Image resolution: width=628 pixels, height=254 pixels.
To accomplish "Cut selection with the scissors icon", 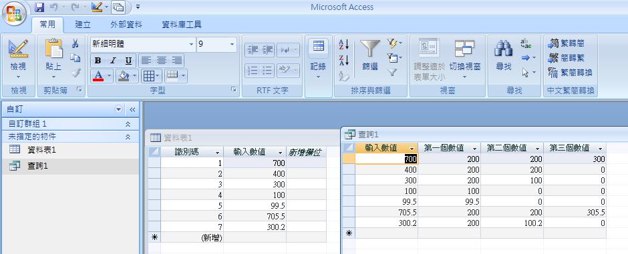I will [75, 43].
